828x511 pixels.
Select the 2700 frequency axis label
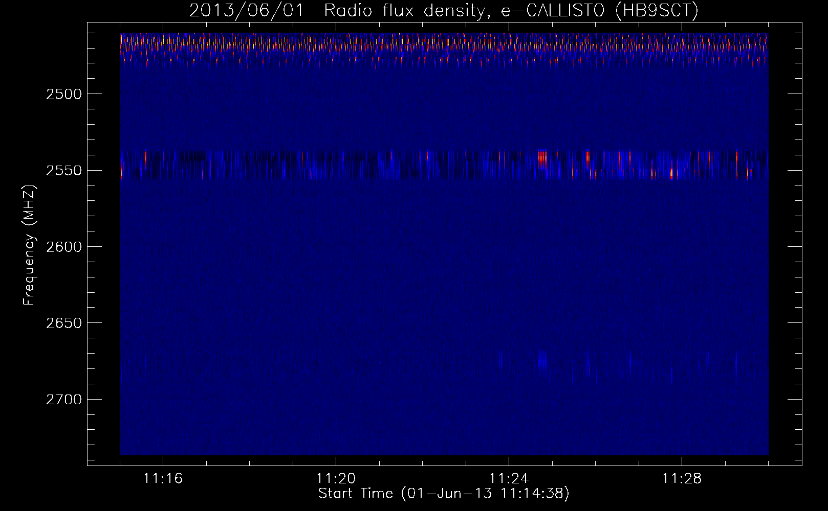(x=63, y=399)
